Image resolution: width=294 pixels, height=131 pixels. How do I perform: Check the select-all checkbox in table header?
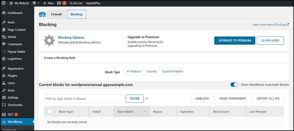(49, 111)
